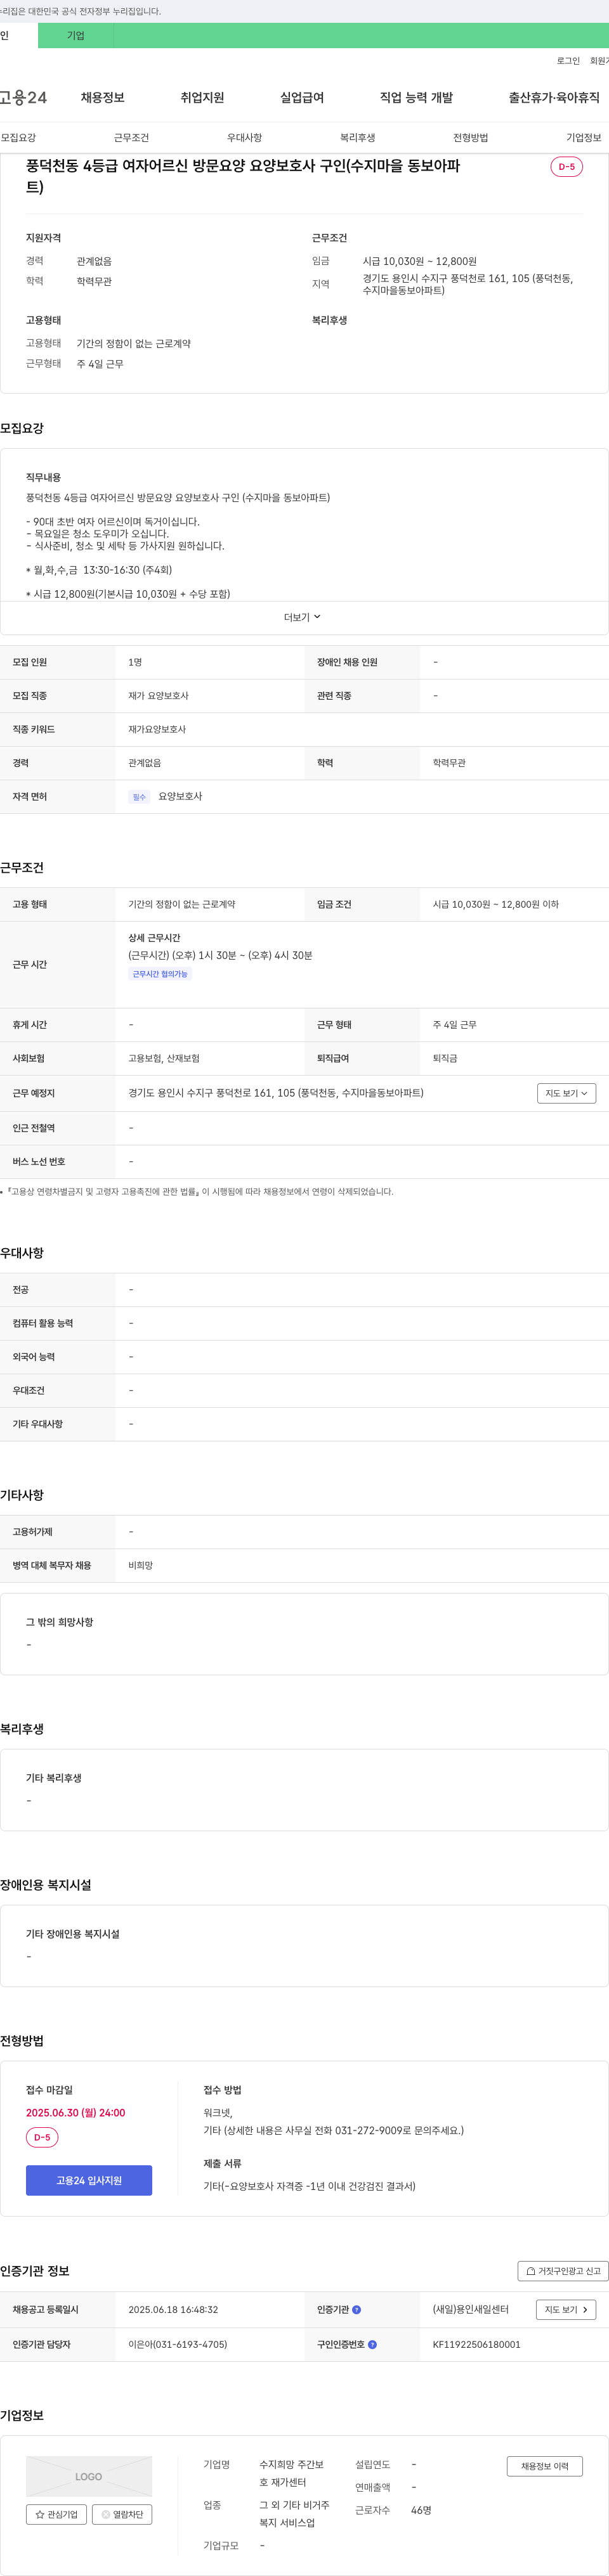
Task: Select the (새일)용인새일센터 agency name
Action: pos(470,2310)
